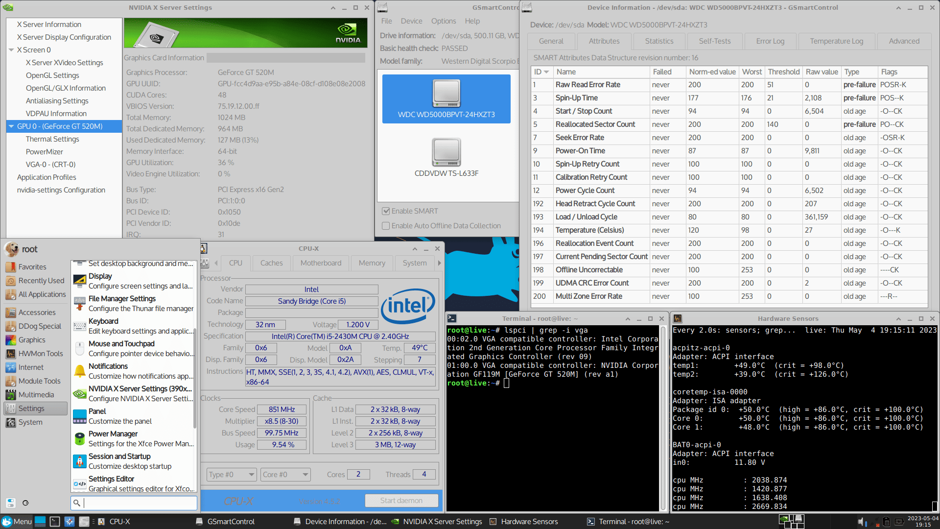Select the Power-On Time attribute row
The height and width of the screenshot is (529, 940).
click(x=729, y=151)
